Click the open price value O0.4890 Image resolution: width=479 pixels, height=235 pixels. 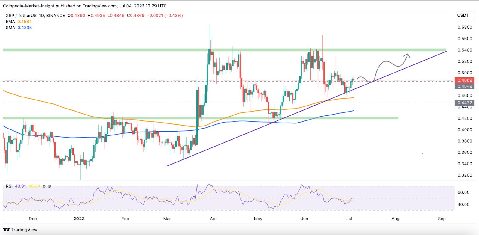[x=76, y=16]
